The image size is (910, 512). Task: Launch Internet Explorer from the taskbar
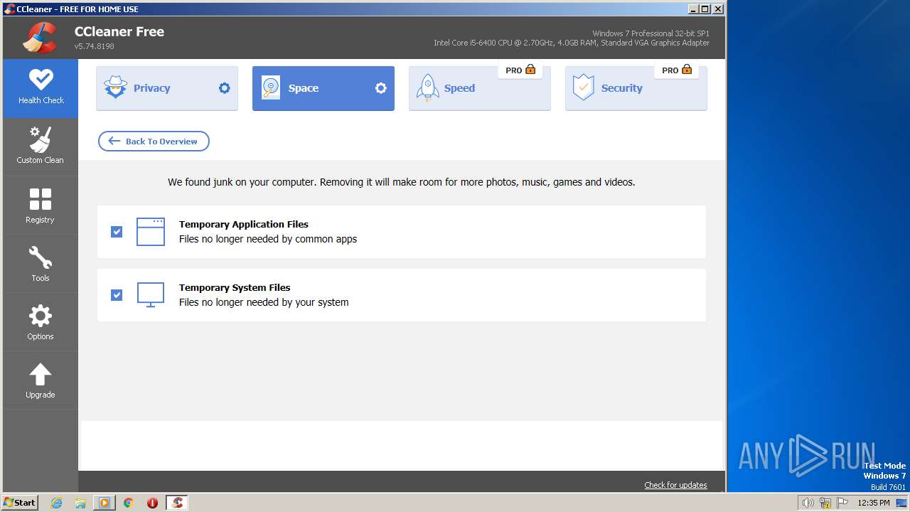click(x=57, y=503)
